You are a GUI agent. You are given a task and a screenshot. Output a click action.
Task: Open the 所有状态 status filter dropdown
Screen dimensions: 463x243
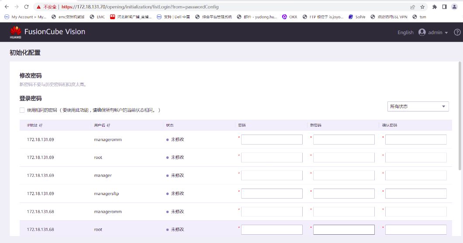coord(418,106)
